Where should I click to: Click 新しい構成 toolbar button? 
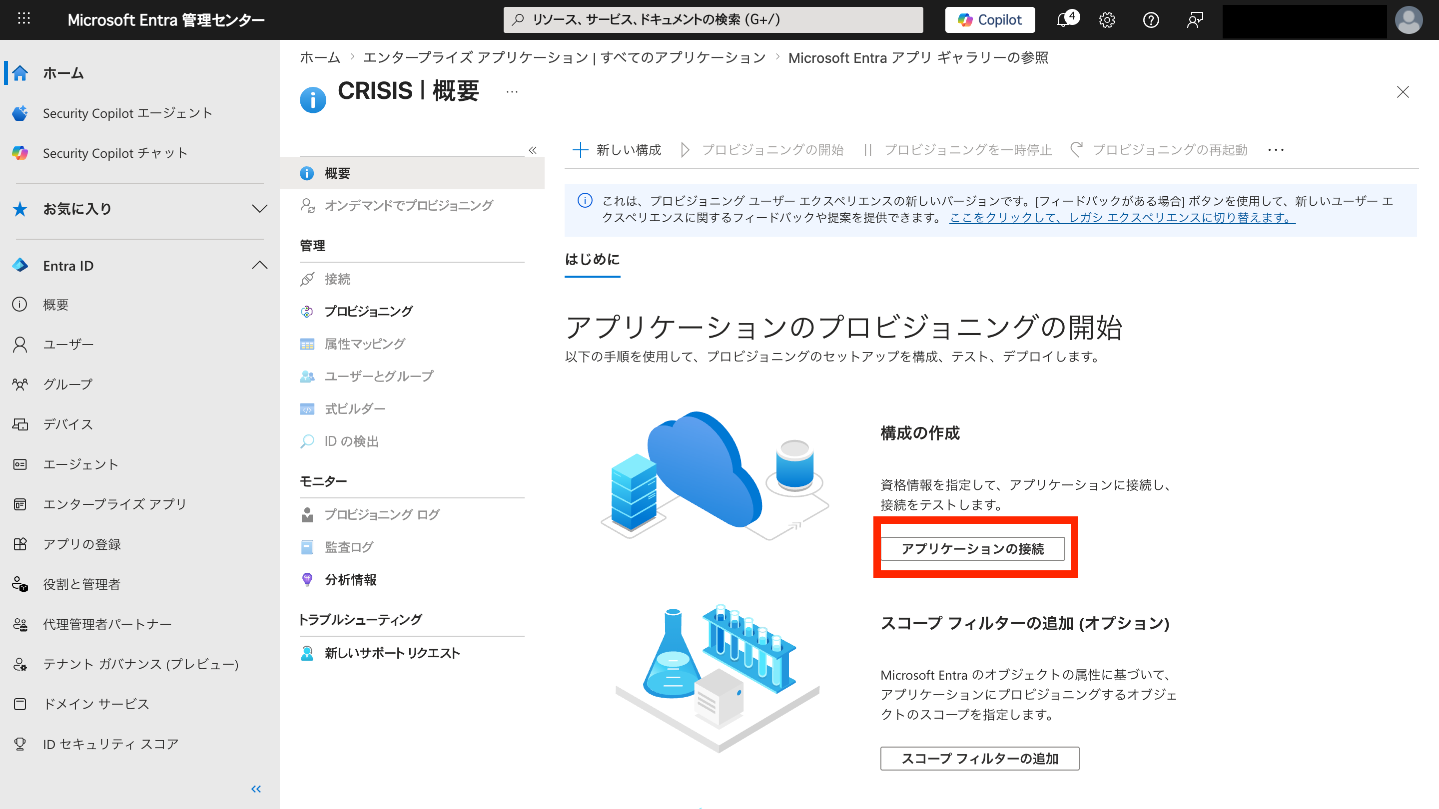pyautogui.click(x=617, y=150)
